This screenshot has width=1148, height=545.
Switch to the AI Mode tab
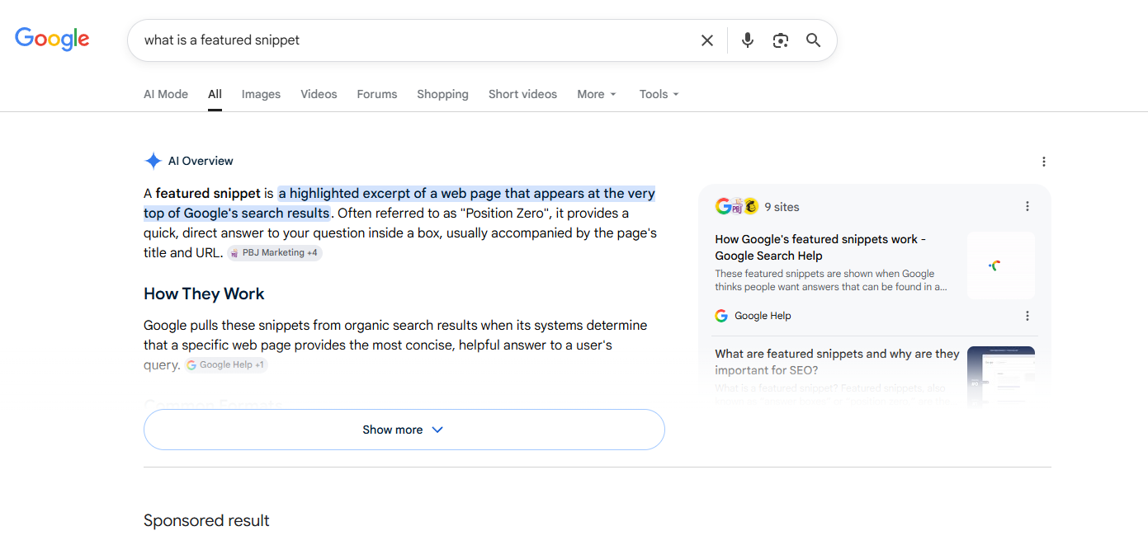166,94
